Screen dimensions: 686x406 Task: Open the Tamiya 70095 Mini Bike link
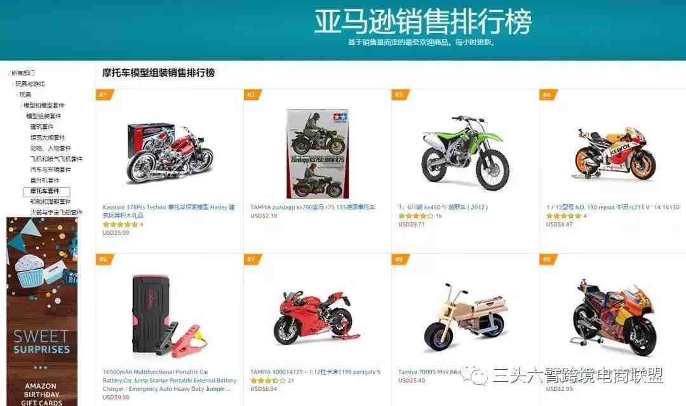[429, 372]
